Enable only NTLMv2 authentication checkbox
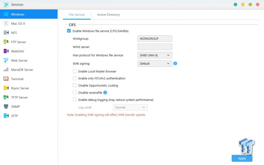 pyautogui.click(x=75, y=78)
